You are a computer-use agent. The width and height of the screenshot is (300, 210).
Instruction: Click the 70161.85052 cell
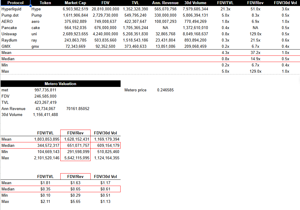(78, 109)
